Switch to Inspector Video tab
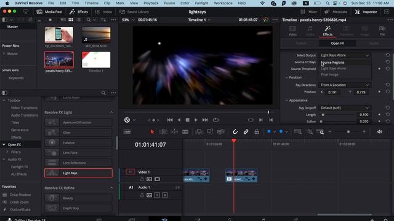394x221 pixels. click(x=292, y=31)
